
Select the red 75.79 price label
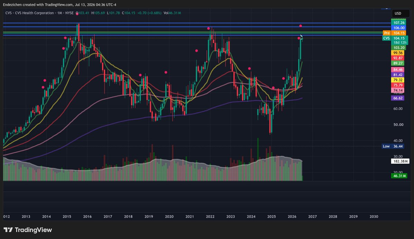click(x=398, y=85)
